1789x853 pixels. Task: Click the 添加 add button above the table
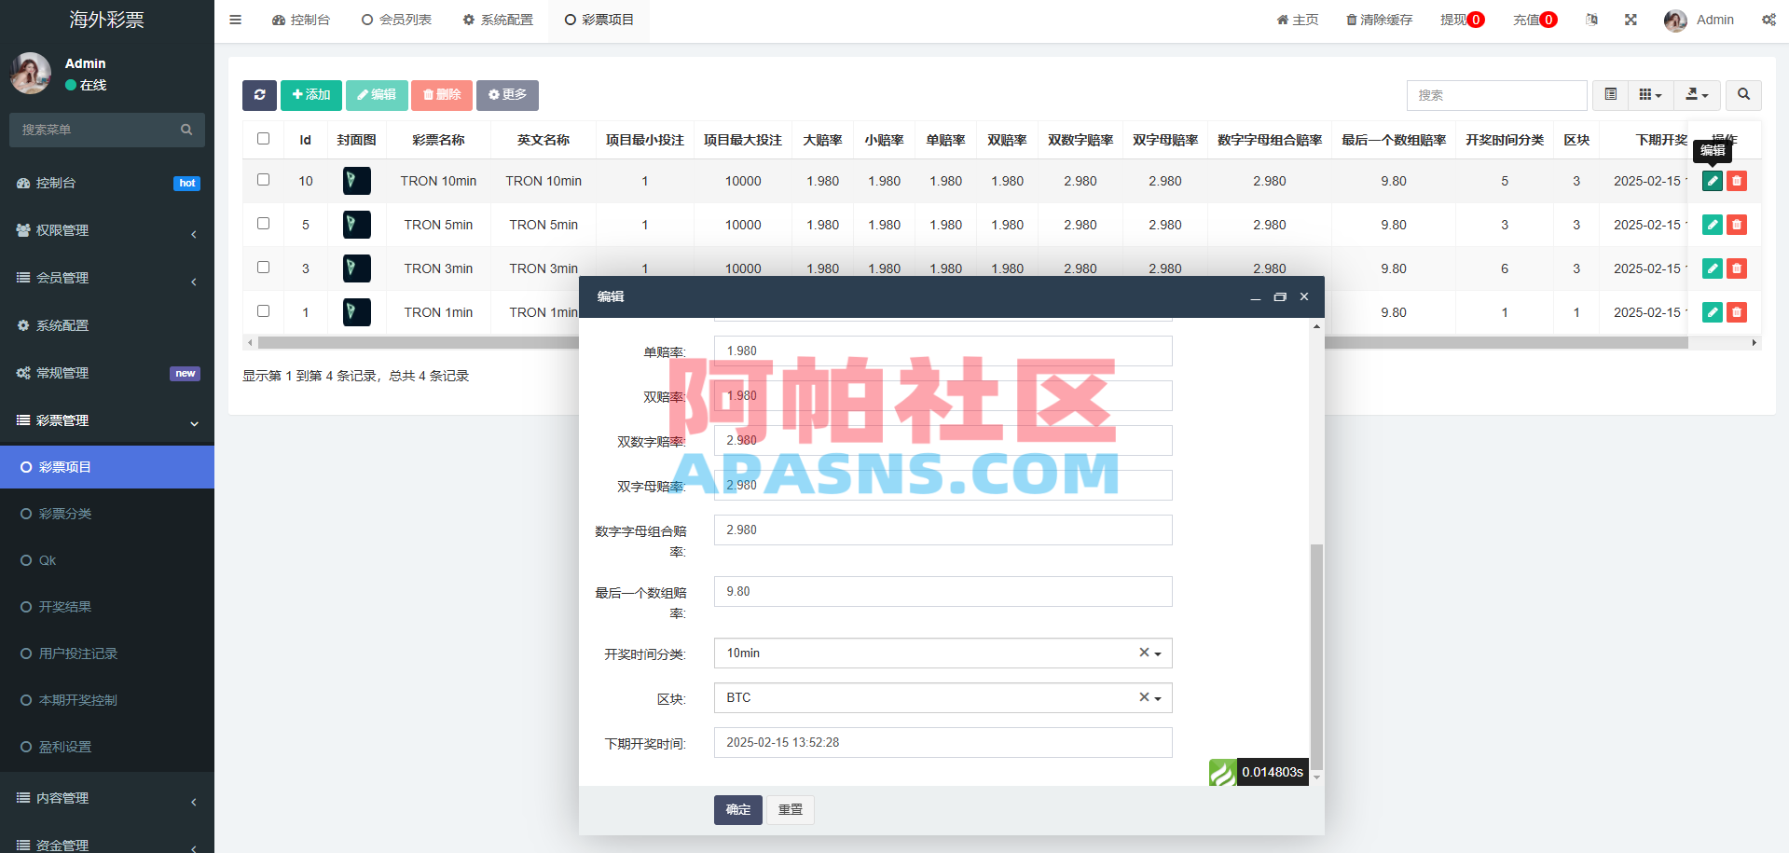point(310,94)
